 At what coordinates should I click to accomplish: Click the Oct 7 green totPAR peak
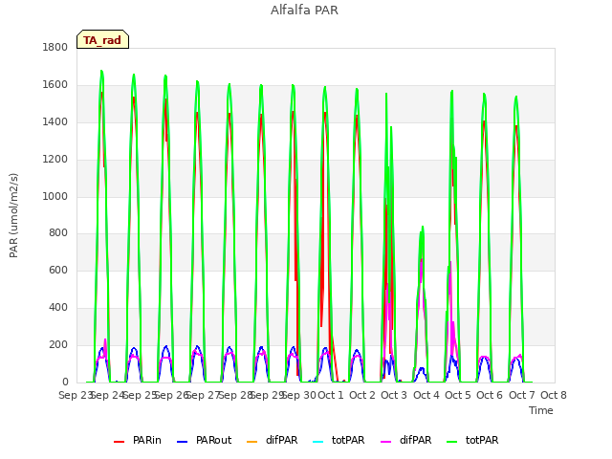(516, 98)
